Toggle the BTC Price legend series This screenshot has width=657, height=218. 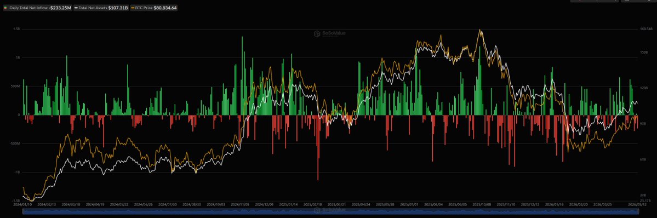[154, 8]
